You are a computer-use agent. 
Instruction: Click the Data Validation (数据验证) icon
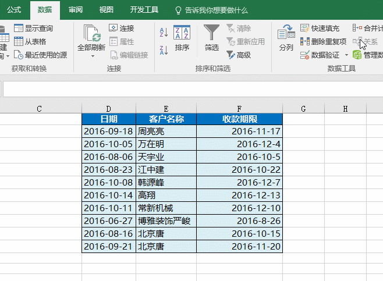tap(304, 55)
